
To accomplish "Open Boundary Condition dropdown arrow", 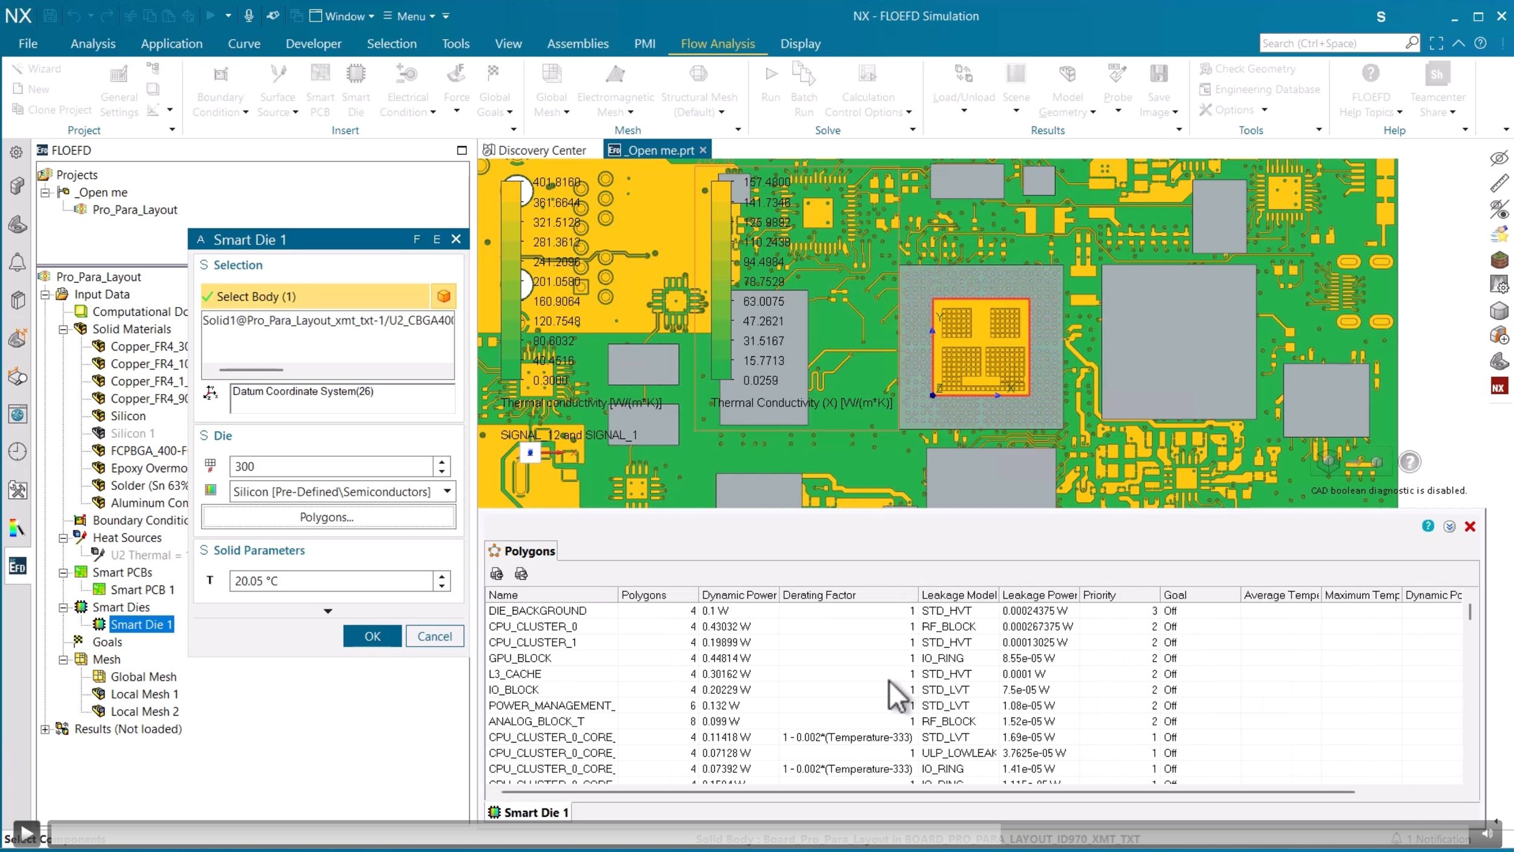I will 245,112.
